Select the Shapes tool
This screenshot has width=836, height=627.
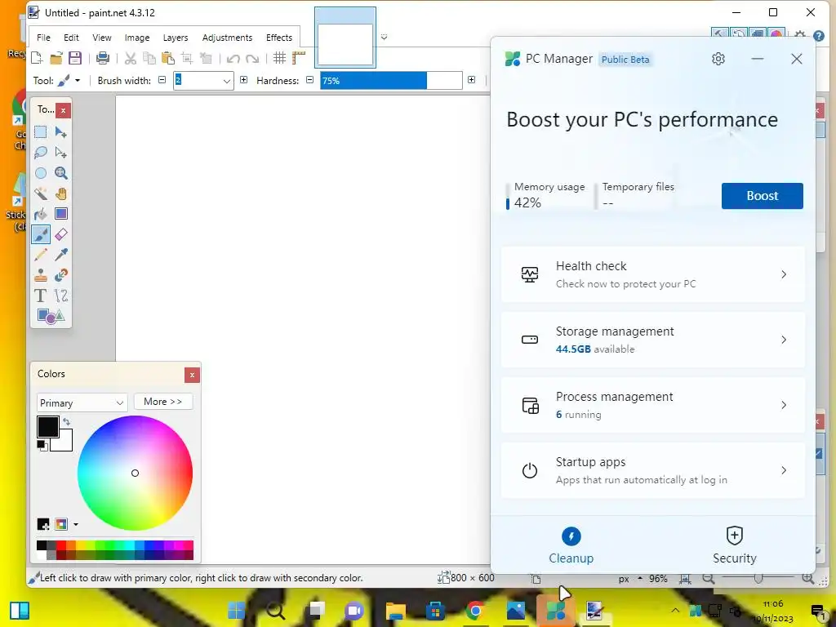point(51,316)
